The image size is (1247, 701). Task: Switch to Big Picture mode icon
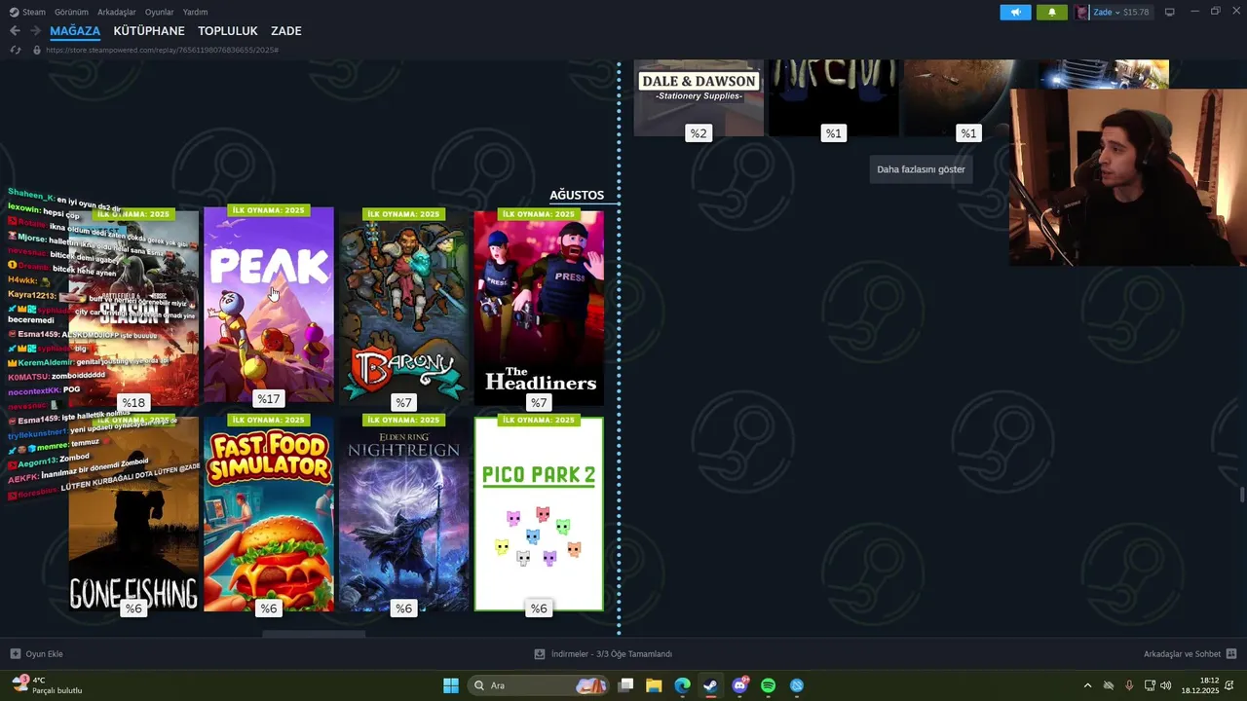[x=1169, y=12]
